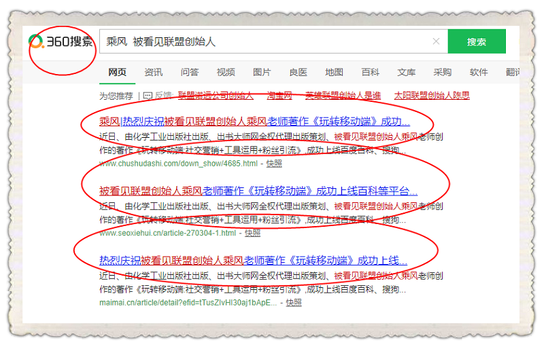The height and width of the screenshot is (351, 544).
Task: Open the 良医 tab
Action: [298, 72]
